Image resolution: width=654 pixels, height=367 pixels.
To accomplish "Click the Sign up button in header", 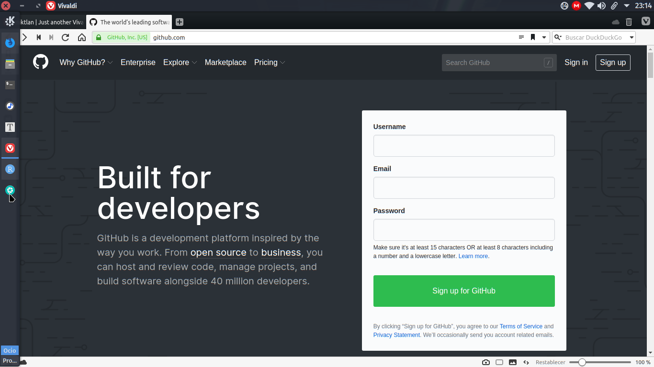I will (x=613, y=62).
